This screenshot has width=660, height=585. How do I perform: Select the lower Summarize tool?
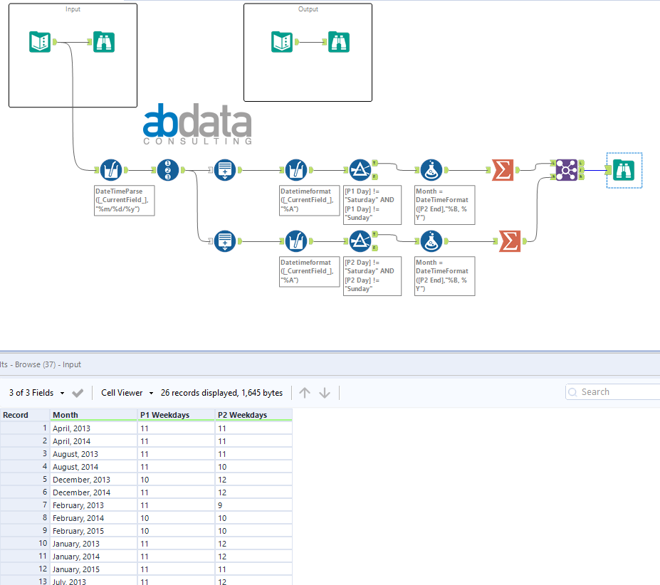click(510, 241)
